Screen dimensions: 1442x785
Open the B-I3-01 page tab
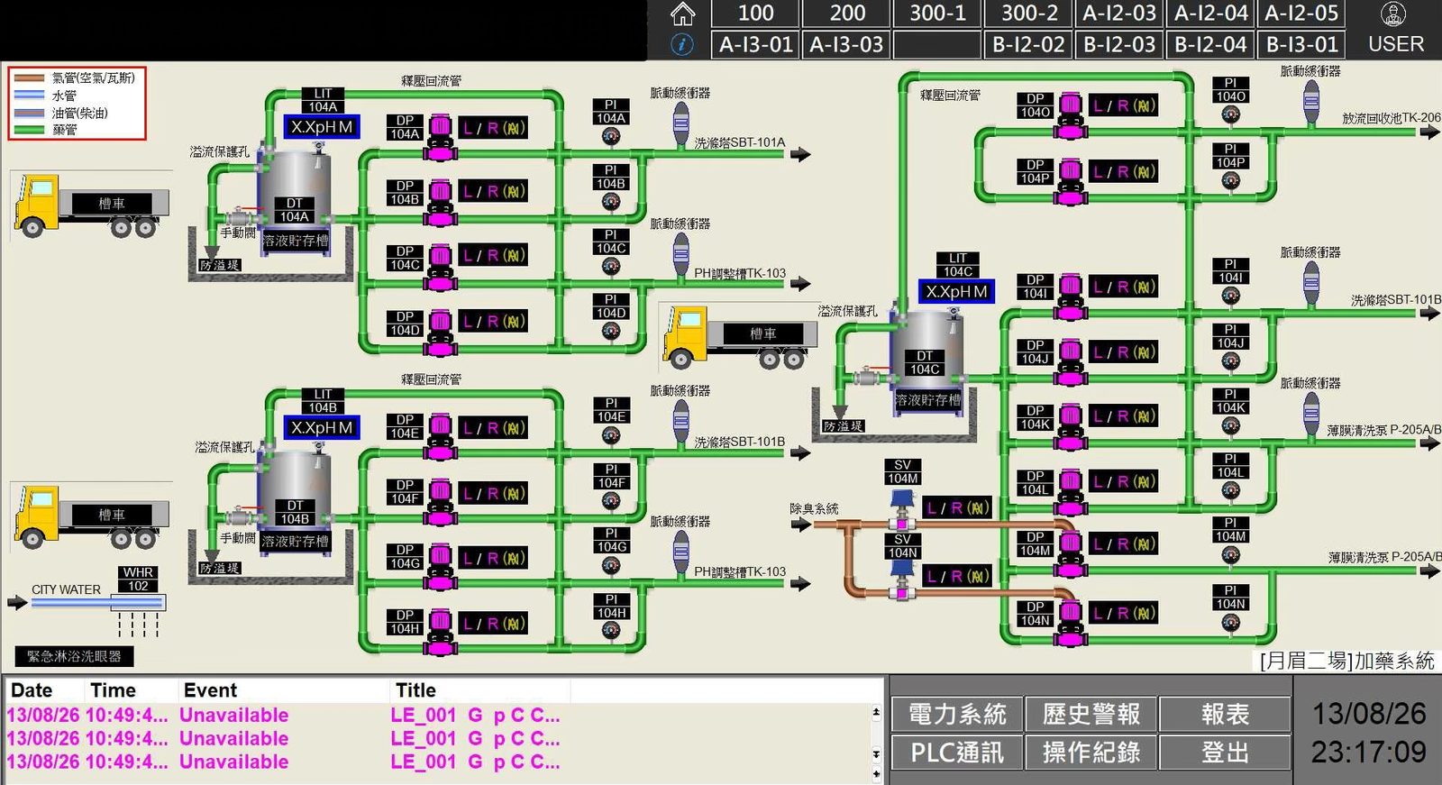(x=1301, y=44)
